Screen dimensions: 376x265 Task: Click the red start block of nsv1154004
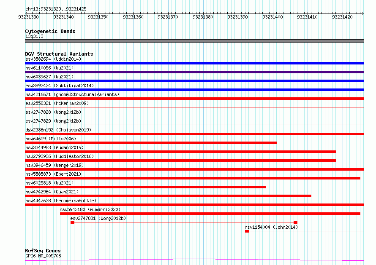(247, 231)
